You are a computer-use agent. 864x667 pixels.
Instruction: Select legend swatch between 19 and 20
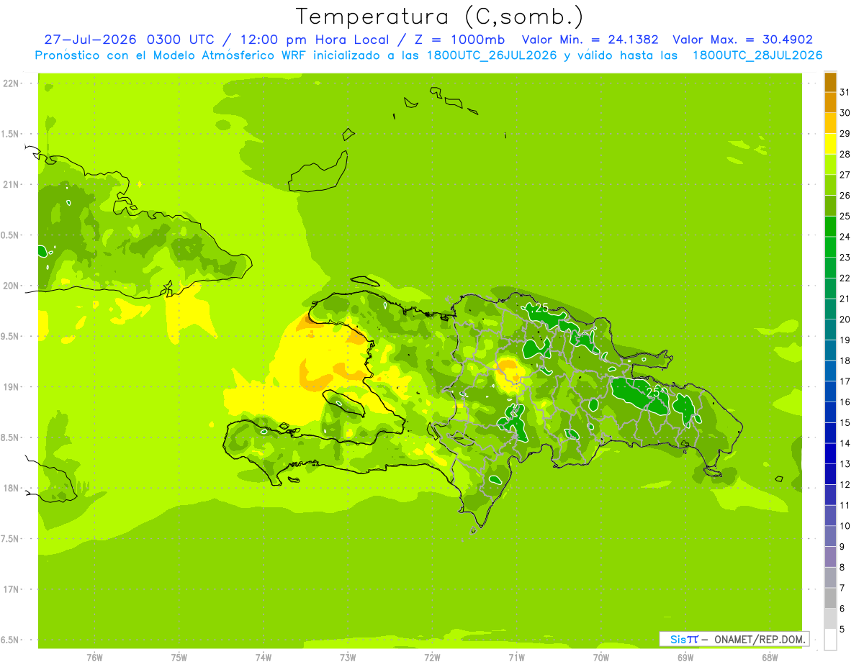[830, 330]
